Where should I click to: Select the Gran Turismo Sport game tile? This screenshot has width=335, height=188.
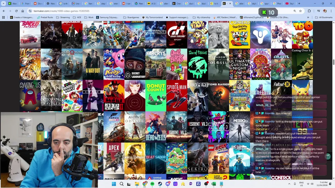177,34
